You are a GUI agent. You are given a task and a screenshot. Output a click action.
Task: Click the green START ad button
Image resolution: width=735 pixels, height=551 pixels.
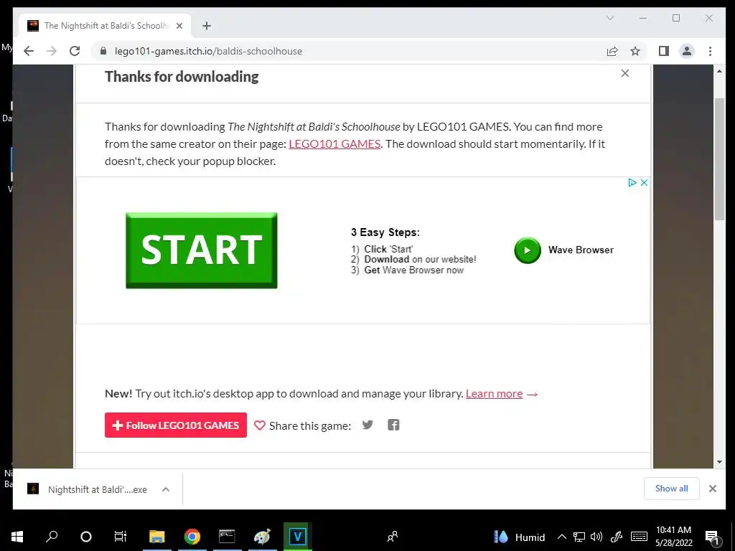pos(202,250)
